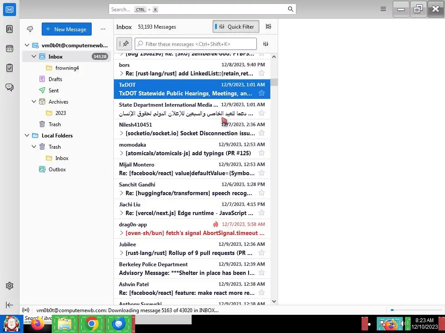Expand the Jiachi Liu next.js thread
445x333 pixels.
[x=122, y=213]
